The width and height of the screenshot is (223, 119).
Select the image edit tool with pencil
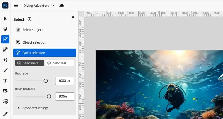click(5, 91)
